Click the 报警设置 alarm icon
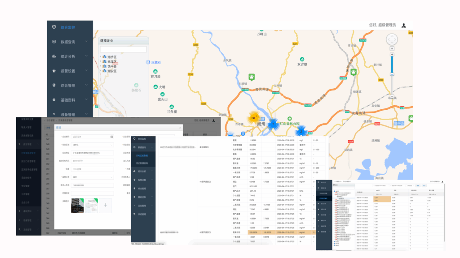The width and height of the screenshot is (460, 258). [54, 71]
